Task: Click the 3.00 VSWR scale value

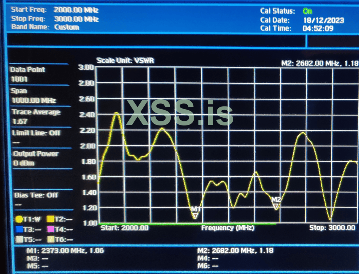Action: tap(86, 67)
